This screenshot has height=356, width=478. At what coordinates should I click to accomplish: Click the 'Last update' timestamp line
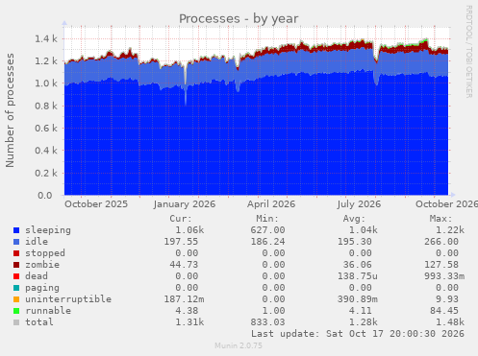(x=358, y=334)
